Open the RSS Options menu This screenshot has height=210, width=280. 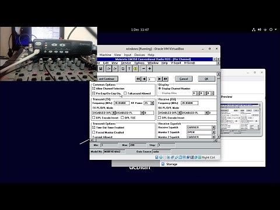pos(139,63)
